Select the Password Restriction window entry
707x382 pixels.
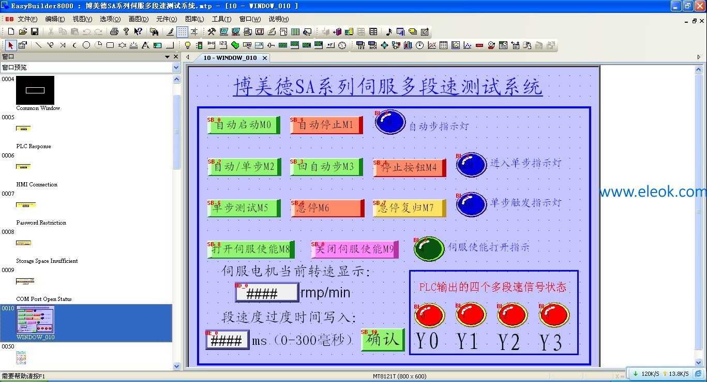coord(41,222)
